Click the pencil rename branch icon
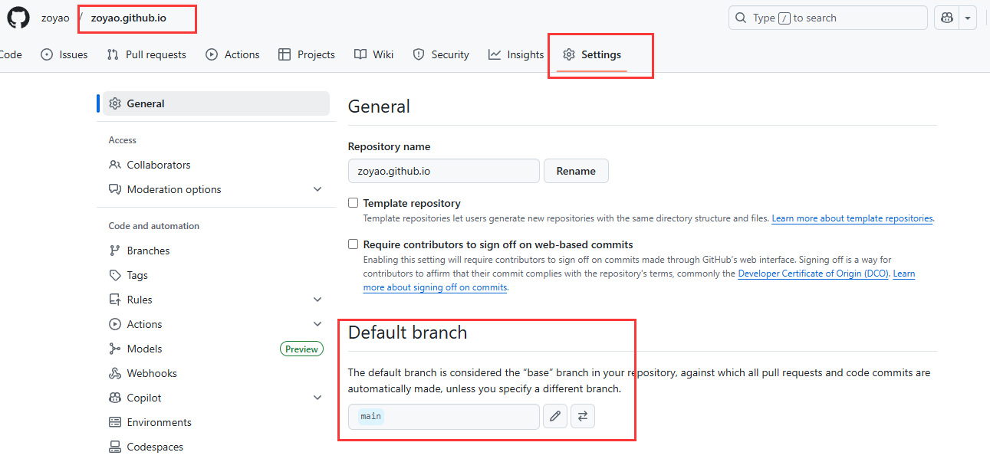990x462 pixels. (555, 416)
